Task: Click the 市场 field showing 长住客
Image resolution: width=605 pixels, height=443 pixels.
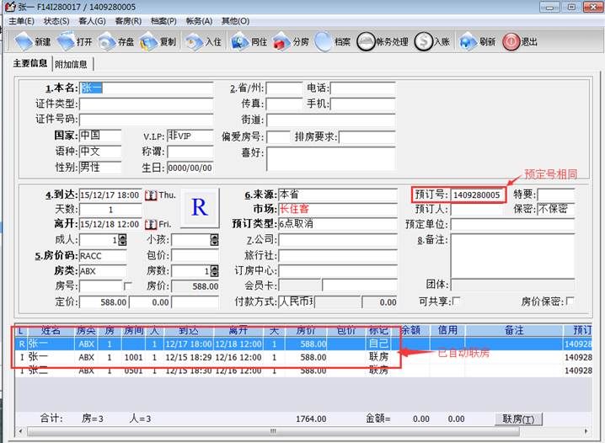Action: pos(338,210)
